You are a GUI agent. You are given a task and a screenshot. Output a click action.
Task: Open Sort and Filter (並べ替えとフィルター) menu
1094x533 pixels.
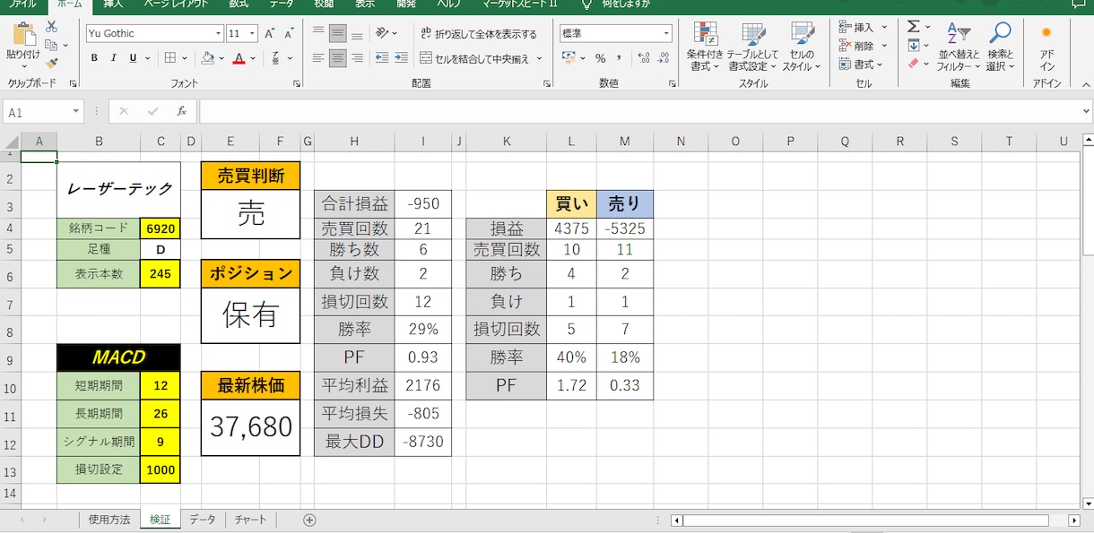click(959, 47)
